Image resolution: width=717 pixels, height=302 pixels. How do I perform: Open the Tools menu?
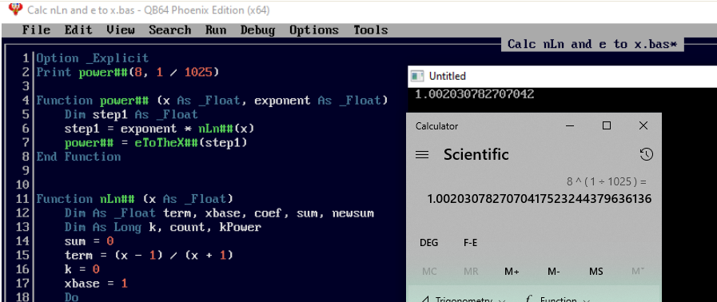tap(370, 30)
